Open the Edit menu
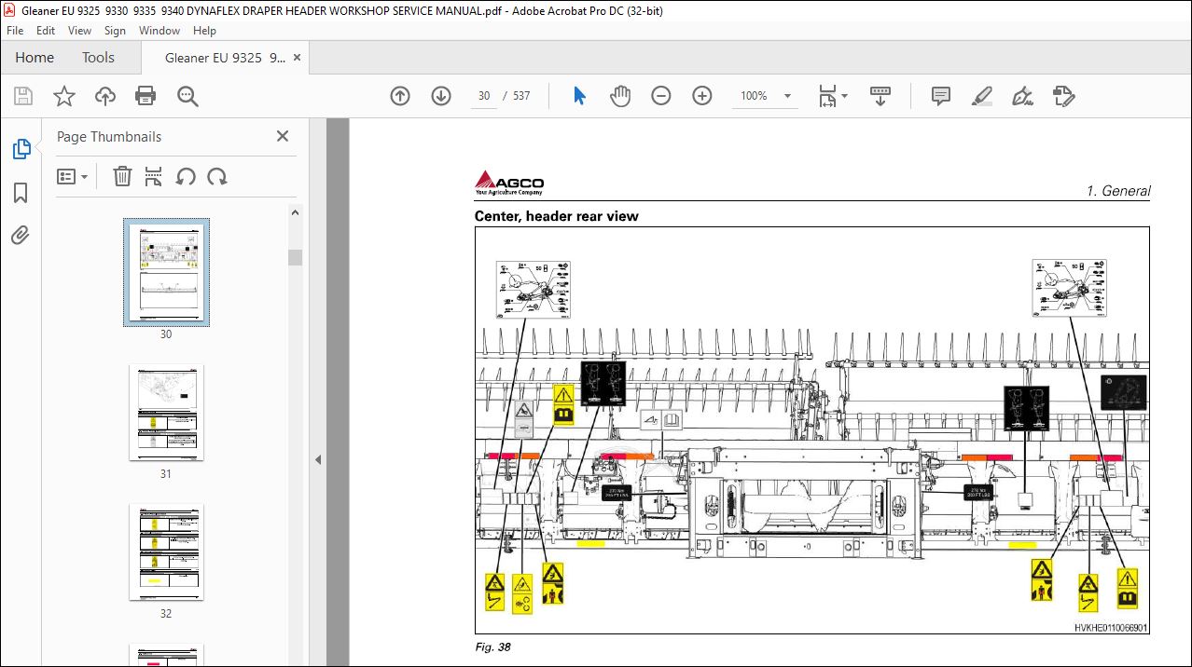 point(46,31)
